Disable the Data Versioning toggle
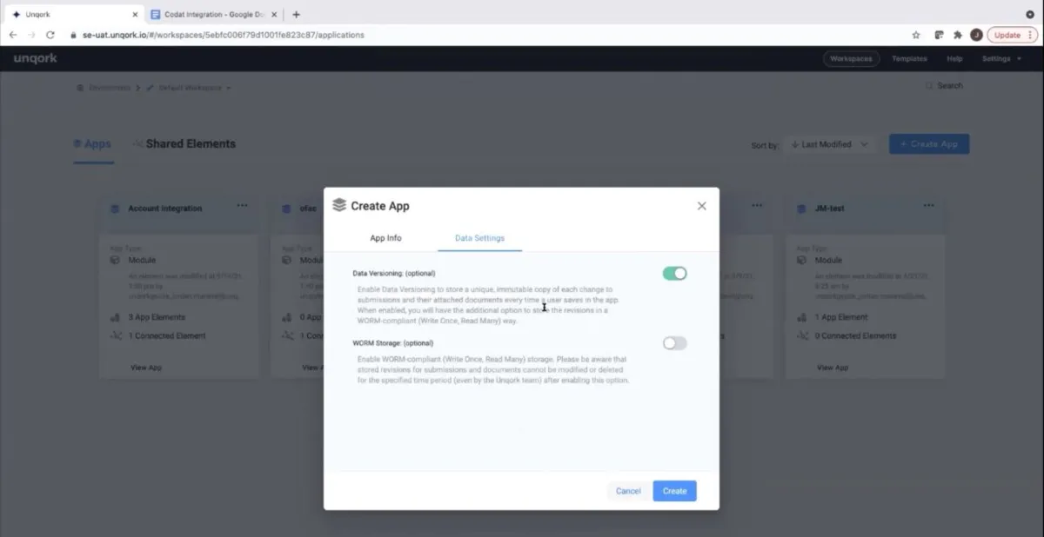 pos(674,273)
